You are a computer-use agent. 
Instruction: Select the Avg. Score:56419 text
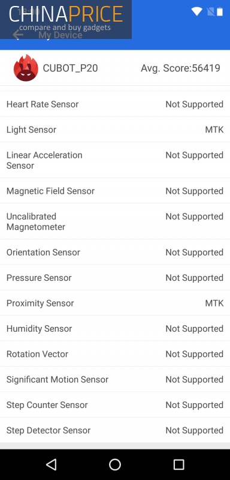click(180, 68)
